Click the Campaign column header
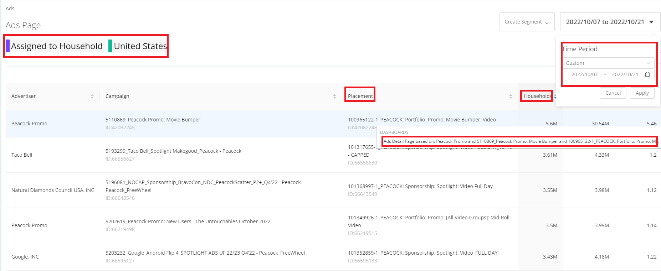Screen dimensions: 661x271 coord(117,96)
